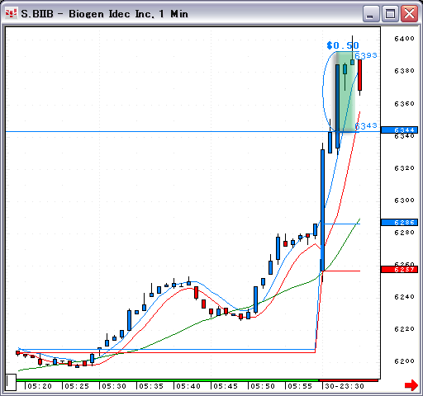This screenshot has width=423, height=396.
Task: Click the 6380 price scale label
Action: click(404, 71)
